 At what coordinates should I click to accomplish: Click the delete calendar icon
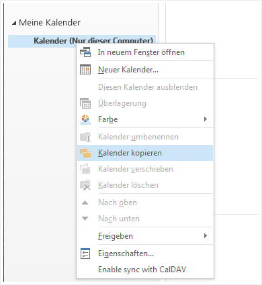pos(85,185)
